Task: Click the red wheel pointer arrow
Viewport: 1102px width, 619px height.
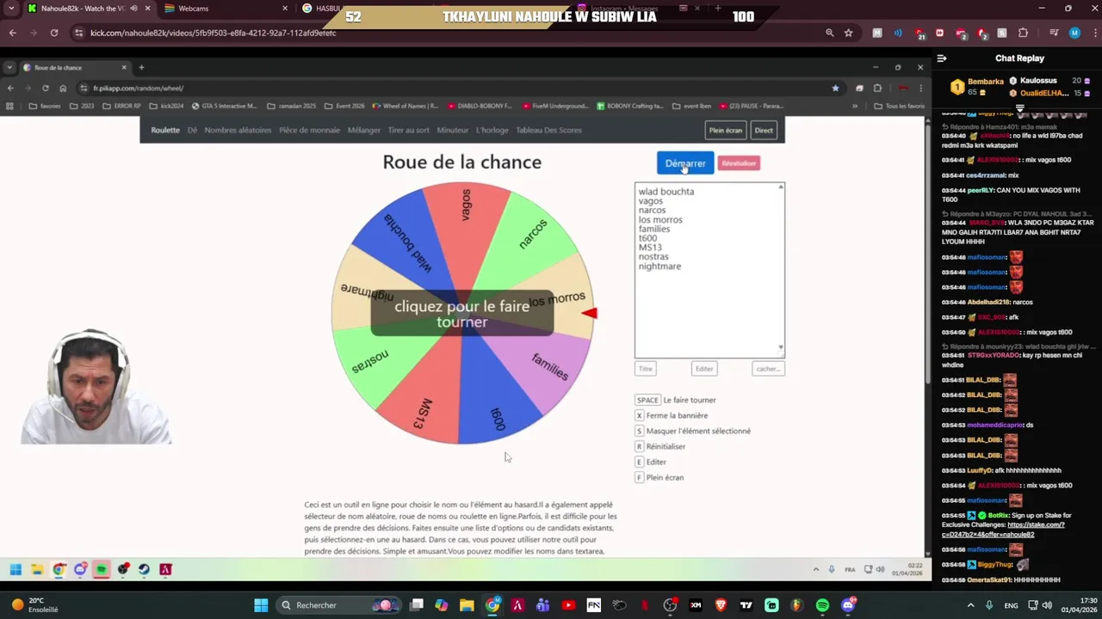Action: pos(589,314)
